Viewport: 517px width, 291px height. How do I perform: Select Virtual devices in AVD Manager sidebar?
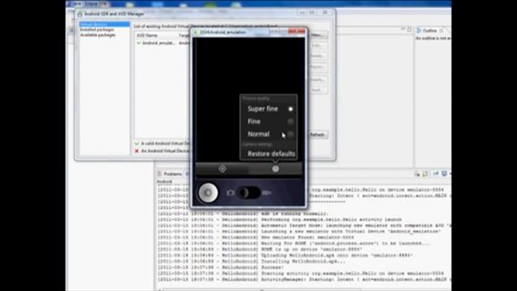coord(104,24)
